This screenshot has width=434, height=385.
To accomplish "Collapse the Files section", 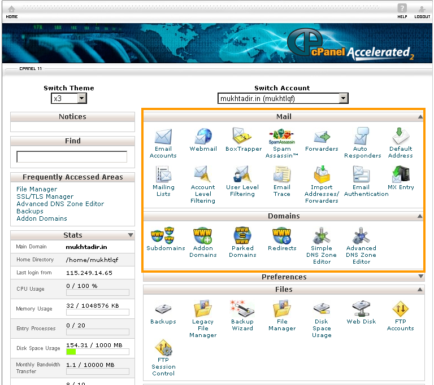I will pos(420,289).
